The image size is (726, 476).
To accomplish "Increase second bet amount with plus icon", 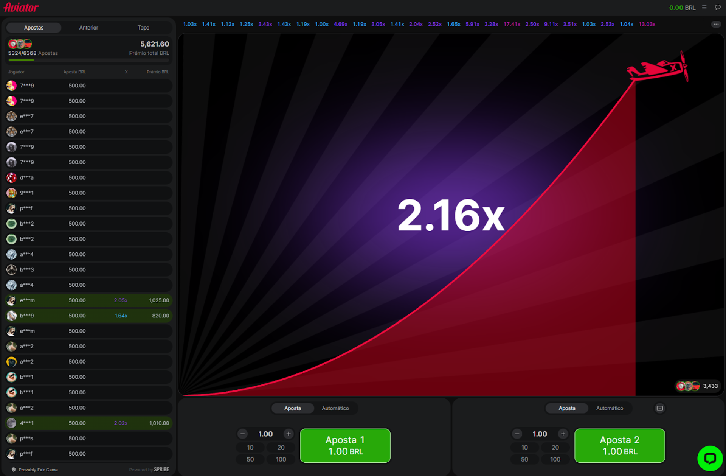I will click(563, 434).
